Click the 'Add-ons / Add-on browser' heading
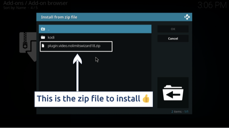Image resolution: width=229 pixels, height=128 pixels. tap(35, 3)
